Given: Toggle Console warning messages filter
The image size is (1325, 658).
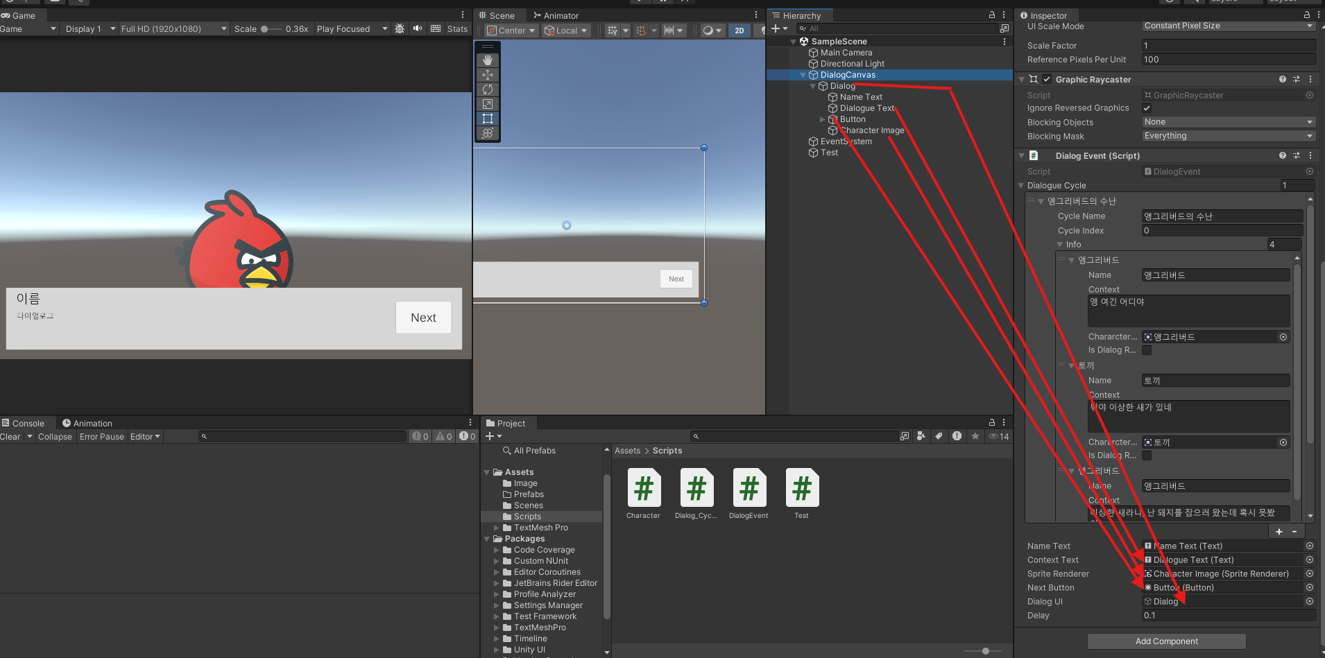Looking at the screenshot, I should point(444,436).
